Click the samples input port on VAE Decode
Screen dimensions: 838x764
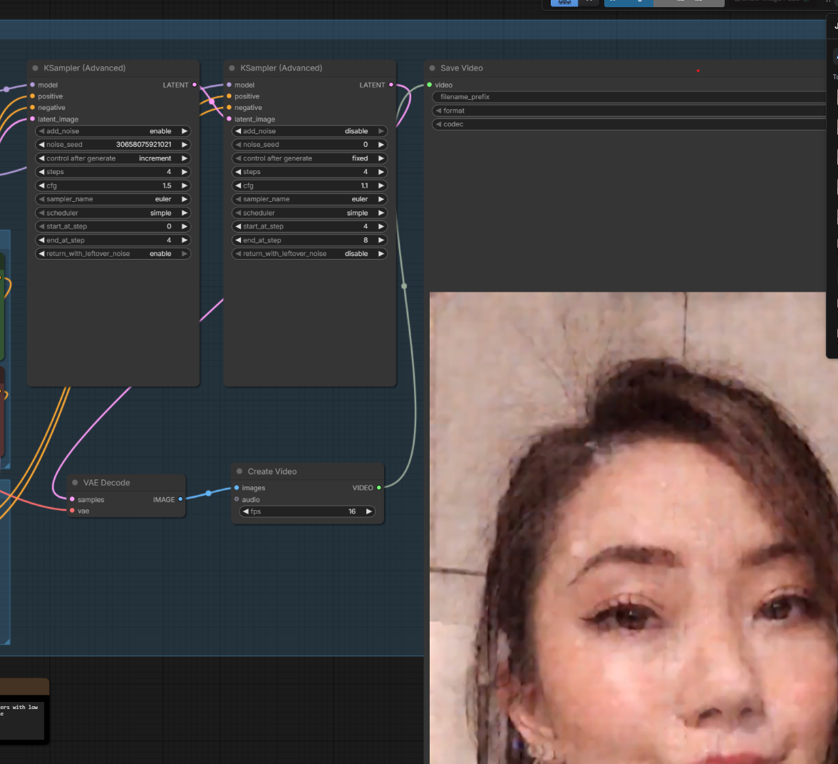72,499
